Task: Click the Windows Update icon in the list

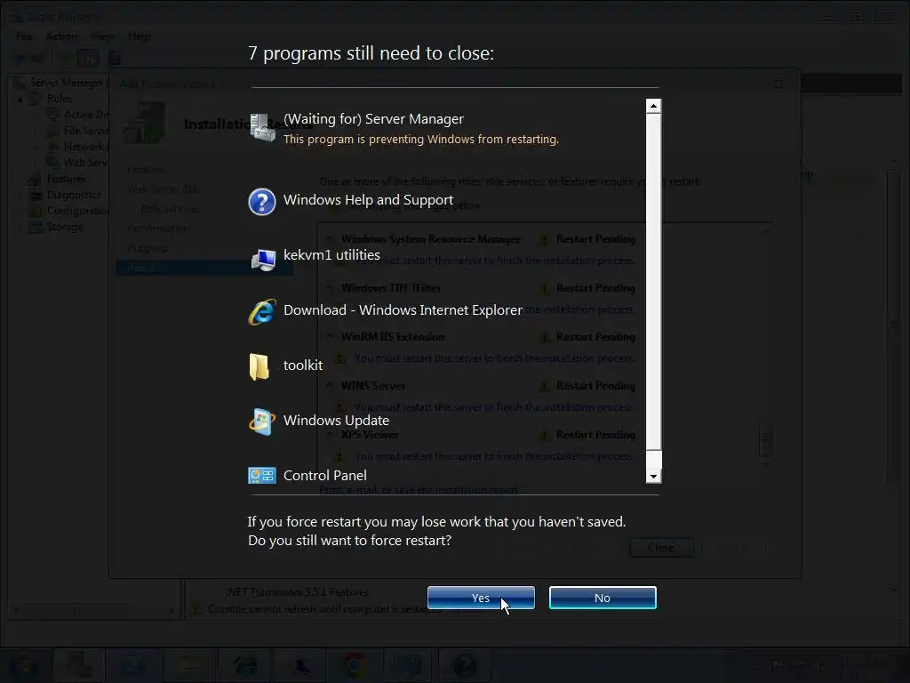Action: pos(262,422)
